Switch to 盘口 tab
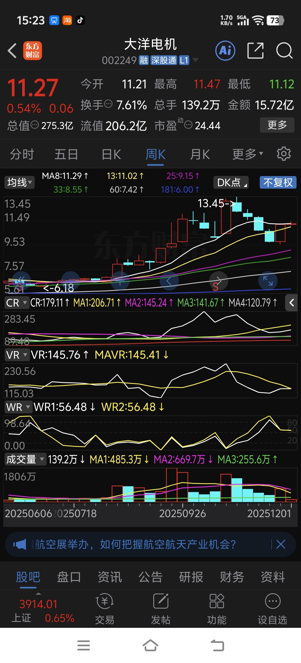This screenshot has height=663, width=301. (x=69, y=577)
